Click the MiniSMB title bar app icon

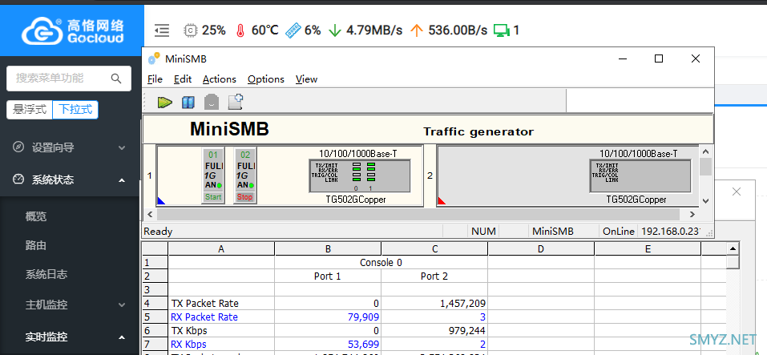(x=154, y=58)
